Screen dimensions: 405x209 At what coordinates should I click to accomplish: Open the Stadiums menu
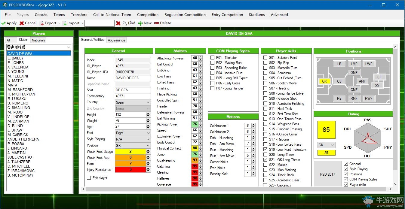pos(257,14)
